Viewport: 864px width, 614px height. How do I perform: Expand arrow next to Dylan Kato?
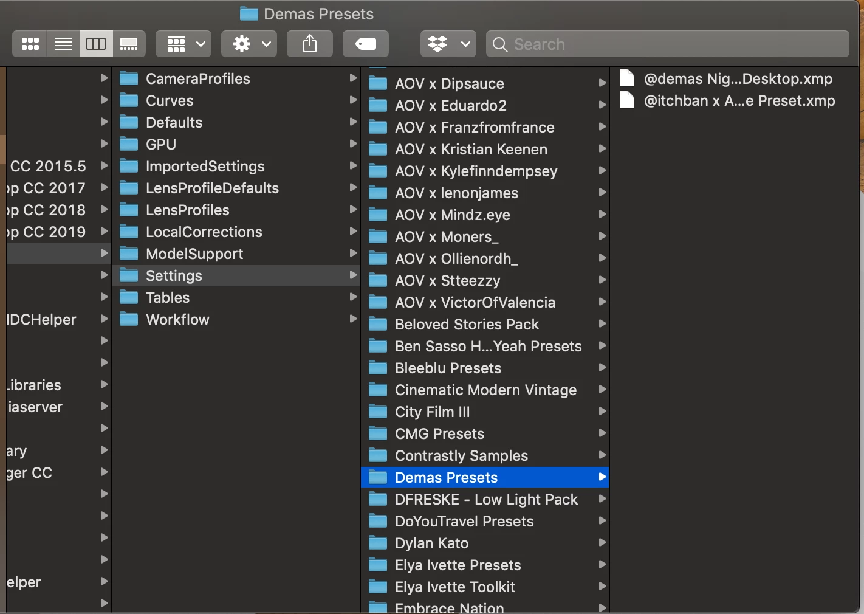602,542
